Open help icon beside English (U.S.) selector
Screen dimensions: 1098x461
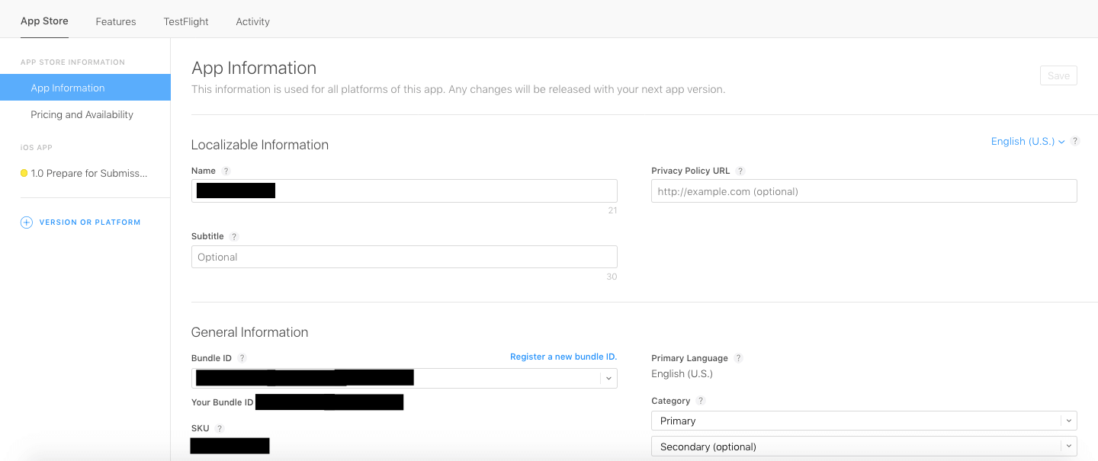[1075, 141]
